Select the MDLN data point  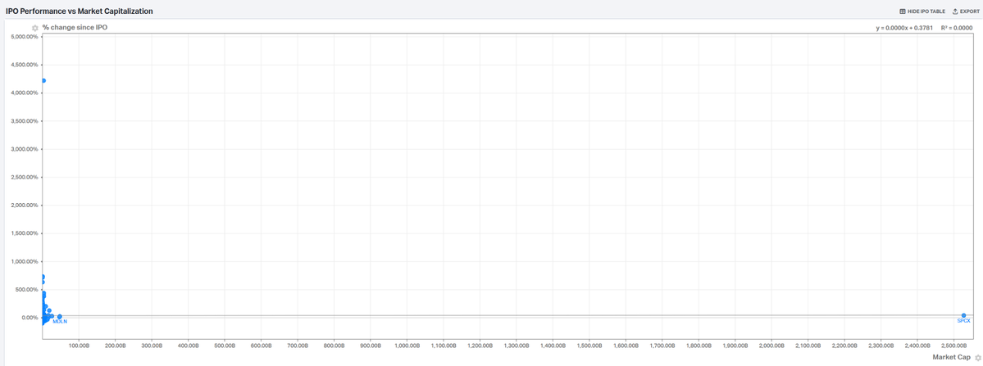coord(60,316)
